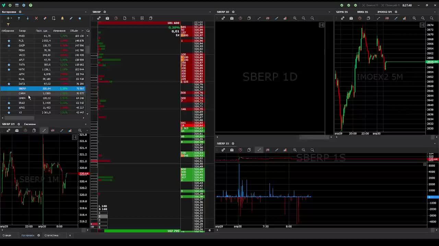Toggle favorite star for IRAO row

click(9, 103)
